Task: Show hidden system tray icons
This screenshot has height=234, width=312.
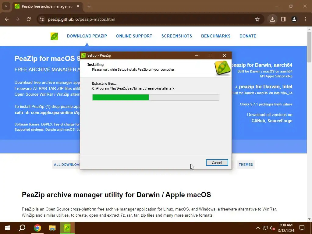Action: click(258, 228)
